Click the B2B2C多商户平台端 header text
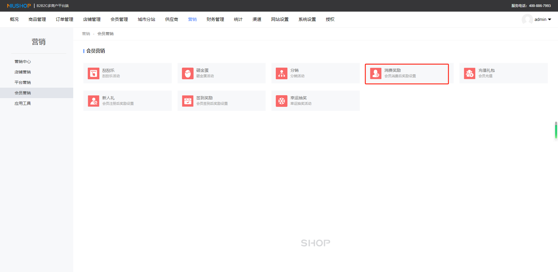The image size is (558, 272). 53,6
